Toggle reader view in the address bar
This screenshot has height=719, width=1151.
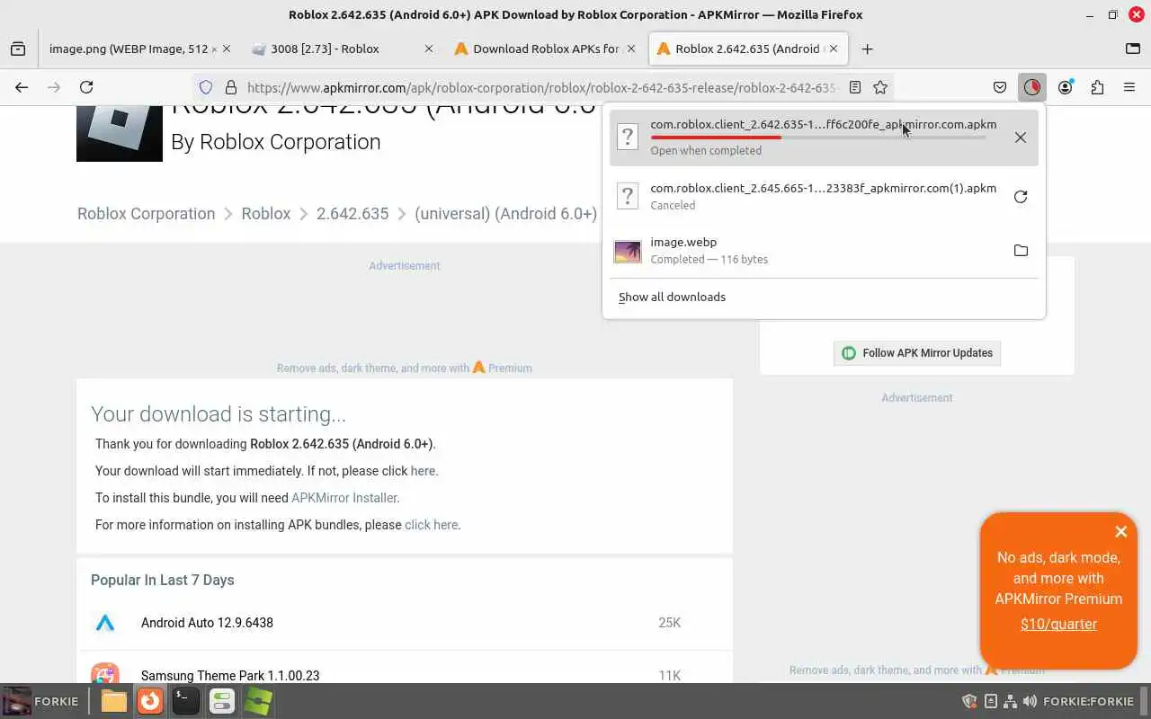tap(855, 87)
